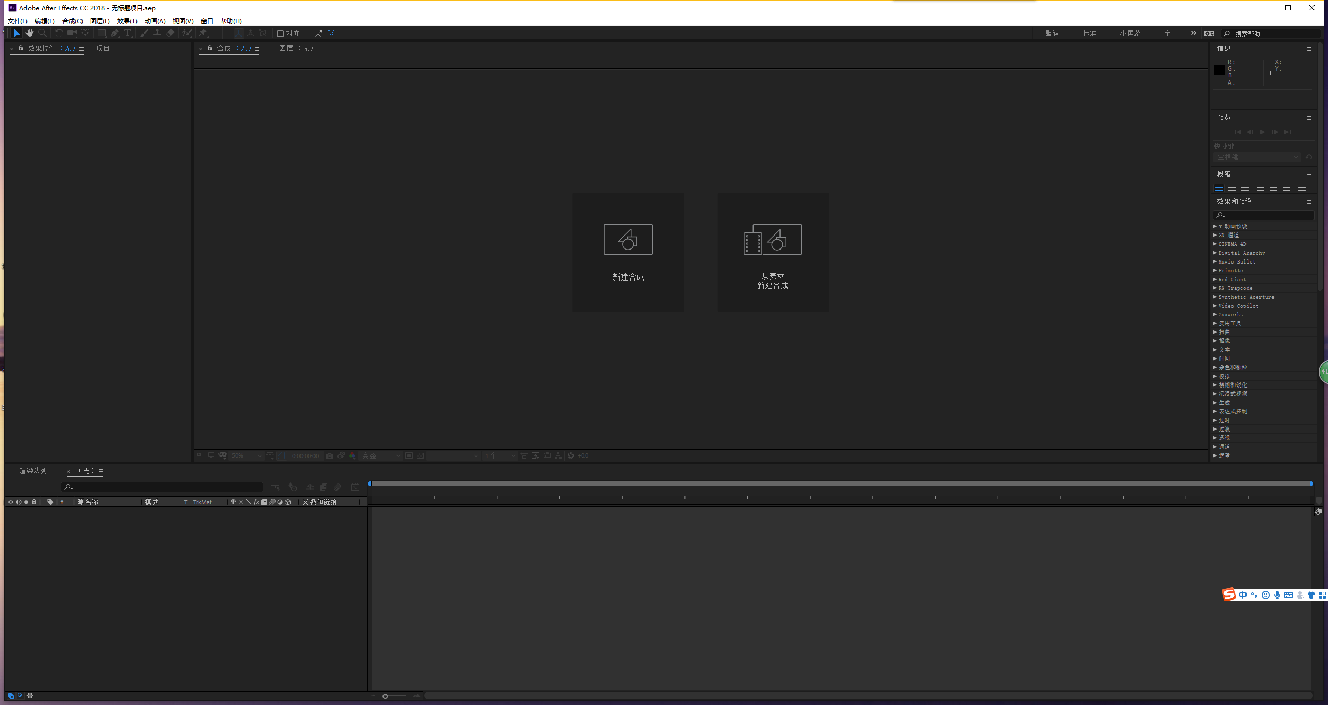Select the Zoom magnifier tool
The width and height of the screenshot is (1328, 705).
[43, 33]
